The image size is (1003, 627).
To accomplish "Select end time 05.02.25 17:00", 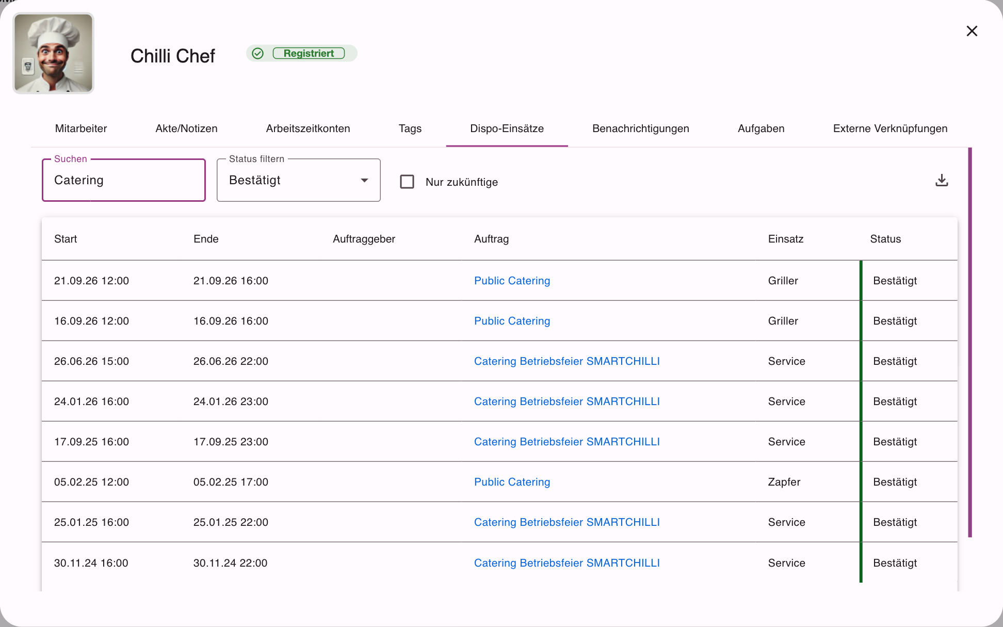I will pyautogui.click(x=231, y=482).
